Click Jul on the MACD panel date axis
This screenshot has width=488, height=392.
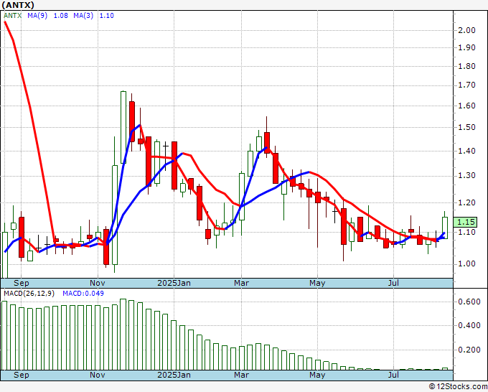click(394, 375)
